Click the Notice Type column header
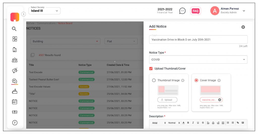Screen dimensions: 258x134 point(85,65)
